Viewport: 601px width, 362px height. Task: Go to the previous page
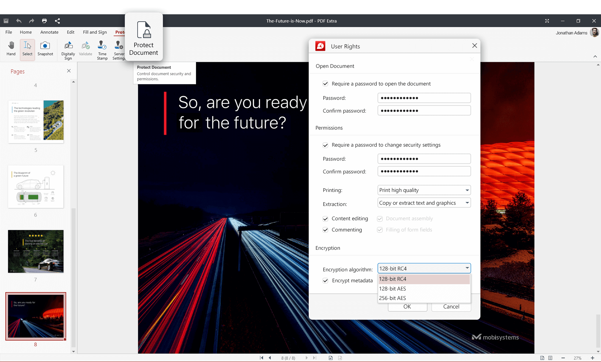click(270, 358)
